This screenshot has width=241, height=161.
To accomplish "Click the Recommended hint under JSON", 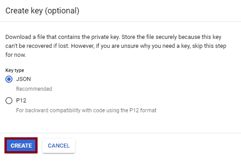I will pyautogui.click(x=34, y=89).
